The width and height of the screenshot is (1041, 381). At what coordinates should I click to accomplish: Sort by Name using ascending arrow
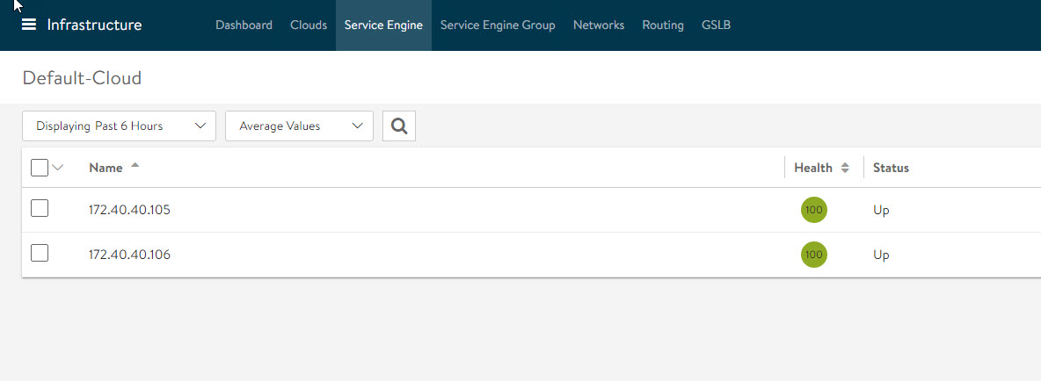[x=135, y=166]
